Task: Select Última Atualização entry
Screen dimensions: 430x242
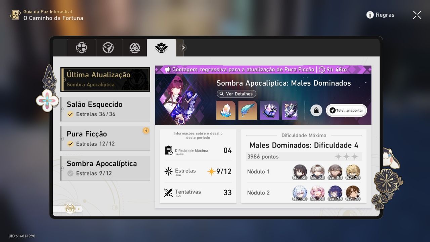Action: coord(105,79)
